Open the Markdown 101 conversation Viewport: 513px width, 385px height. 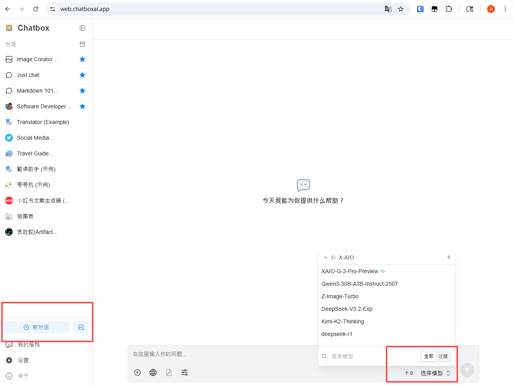(38, 91)
